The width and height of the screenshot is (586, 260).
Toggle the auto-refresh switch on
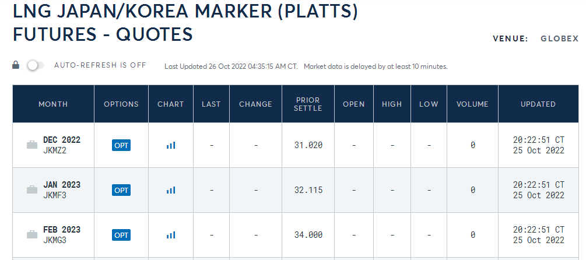(35, 65)
